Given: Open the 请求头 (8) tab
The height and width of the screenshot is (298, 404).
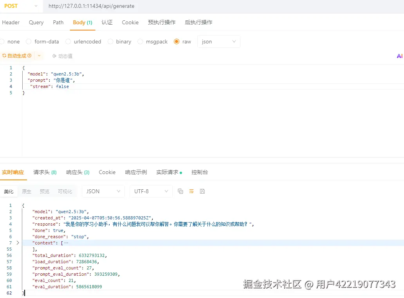Looking at the screenshot, I should tap(45, 172).
